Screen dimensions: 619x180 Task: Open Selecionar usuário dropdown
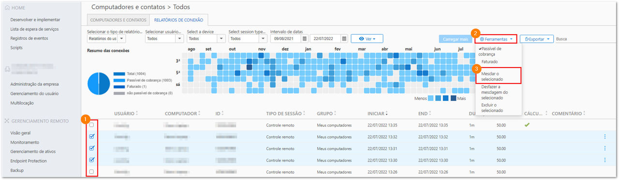pyautogui.click(x=164, y=39)
